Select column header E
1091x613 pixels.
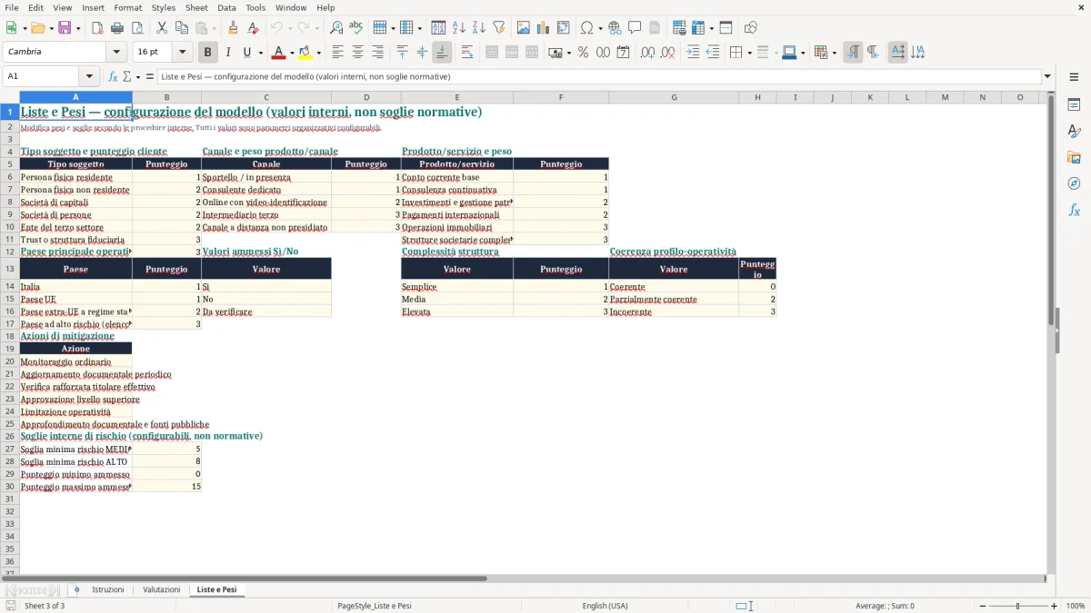456,97
